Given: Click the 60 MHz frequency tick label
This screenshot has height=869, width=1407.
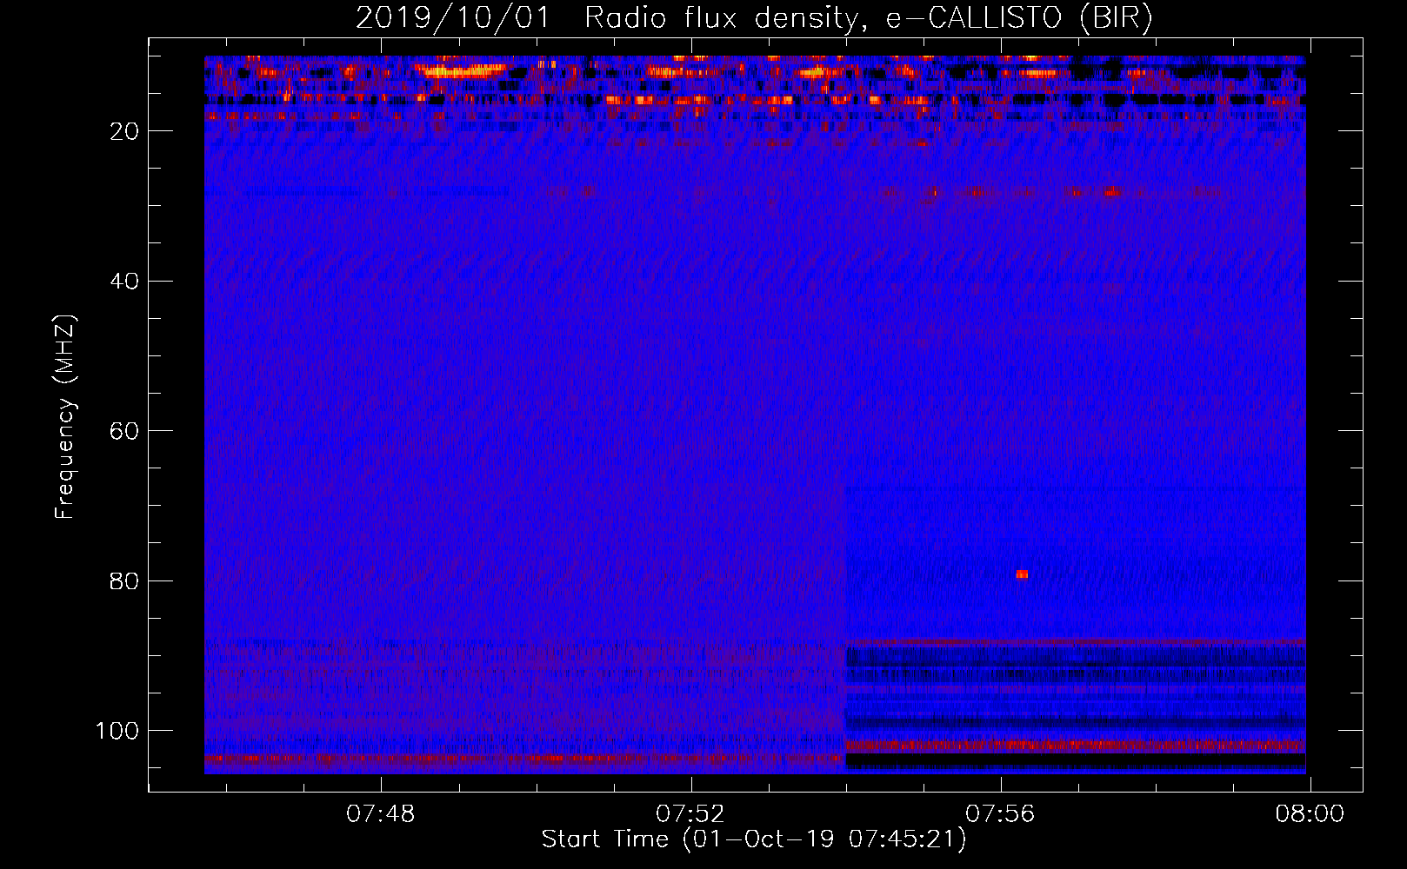Looking at the screenshot, I should click(x=124, y=431).
